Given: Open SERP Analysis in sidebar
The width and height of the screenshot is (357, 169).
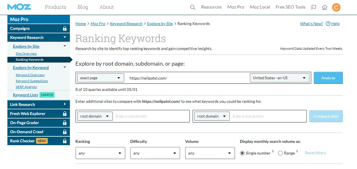Looking at the screenshot, I should [x=26, y=87].
